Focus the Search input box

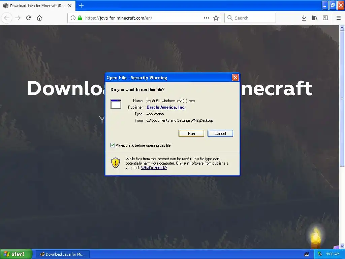click(x=250, y=18)
